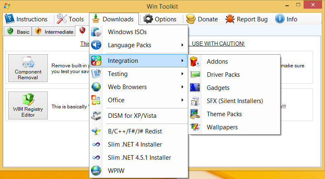Click the Windows ISOs disc icon
This screenshot has height=179, width=325.
pos(96,32)
